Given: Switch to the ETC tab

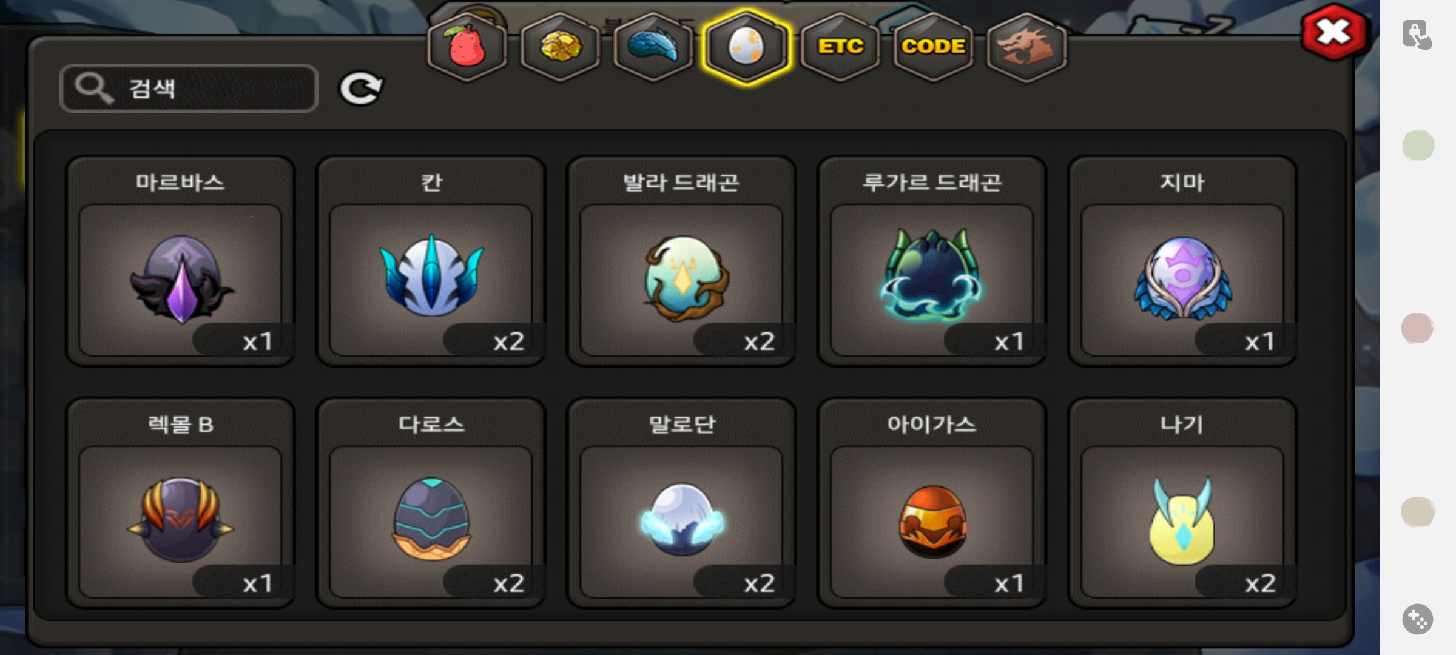Looking at the screenshot, I should (x=840, y=47).
